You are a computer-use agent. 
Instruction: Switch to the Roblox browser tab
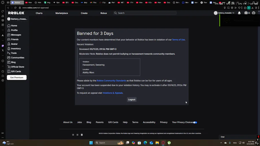click(x=17, y=3)
